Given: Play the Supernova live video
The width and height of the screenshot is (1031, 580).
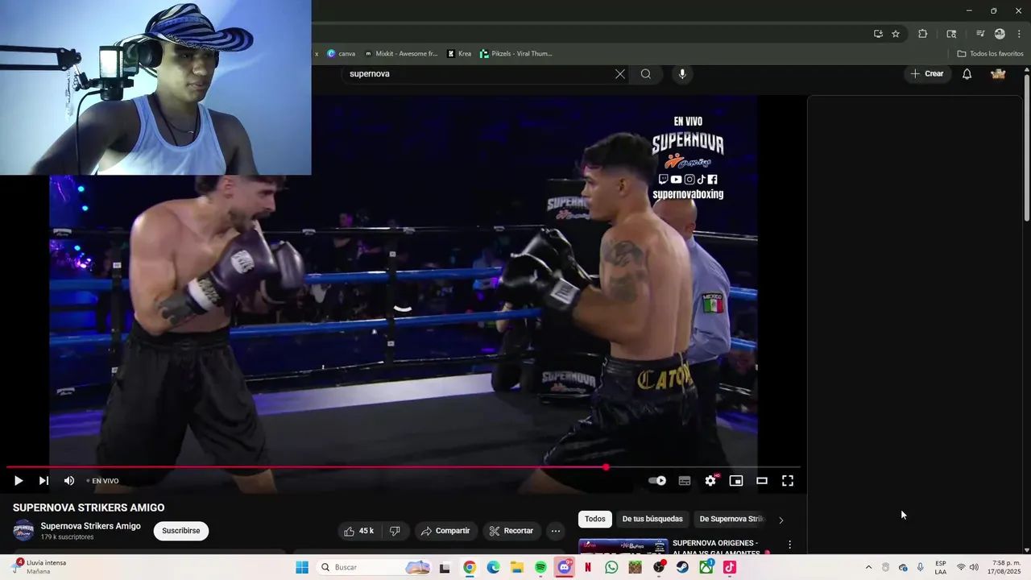Looking at the screenshot, I should click(x=18, y=481).
